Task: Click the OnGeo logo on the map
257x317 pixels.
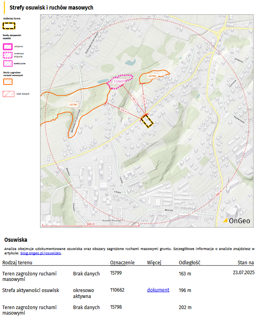Action: (x=236, y=221)
